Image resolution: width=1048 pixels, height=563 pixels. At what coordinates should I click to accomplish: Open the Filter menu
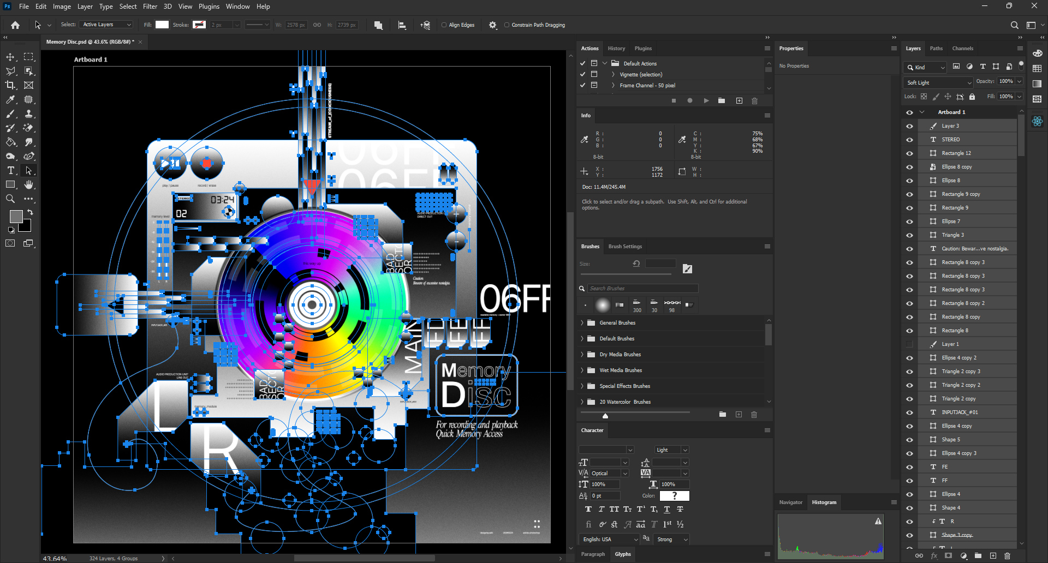(150, 7)
